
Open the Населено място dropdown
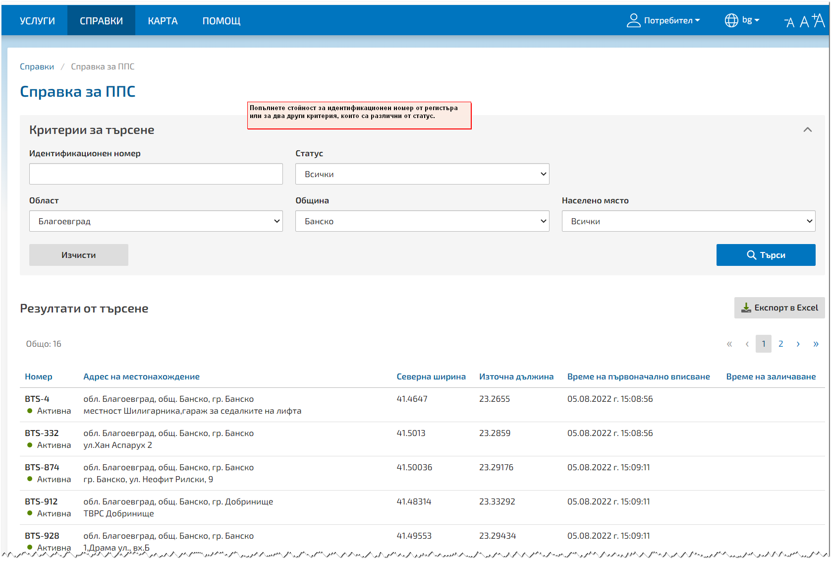(x=689, y=221)
